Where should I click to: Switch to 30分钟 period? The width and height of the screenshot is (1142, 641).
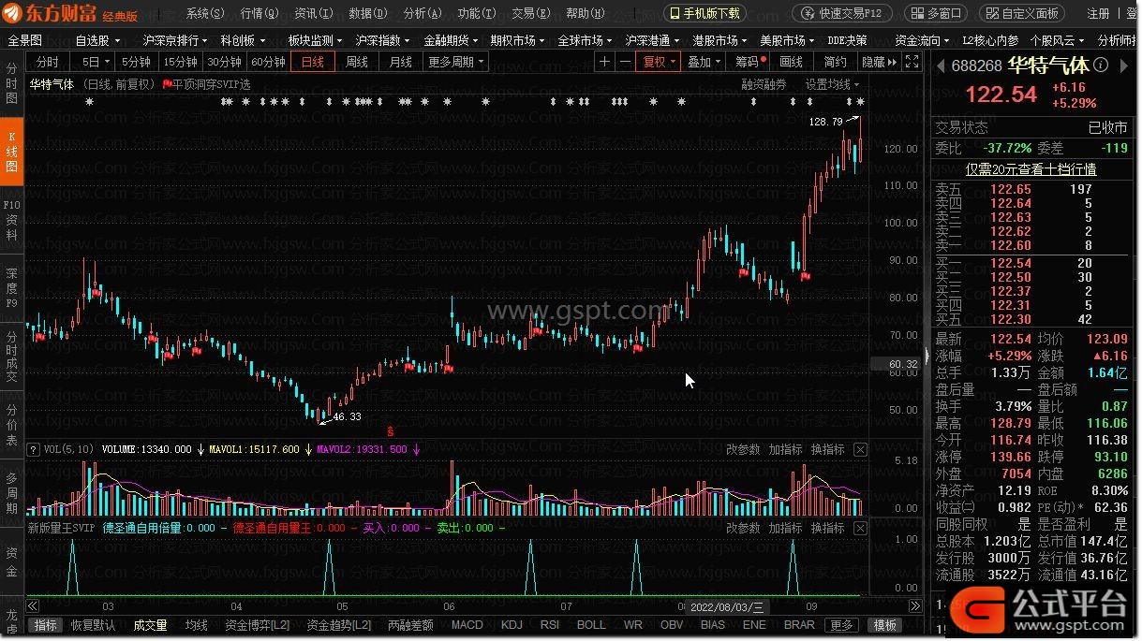pos(224,62)
